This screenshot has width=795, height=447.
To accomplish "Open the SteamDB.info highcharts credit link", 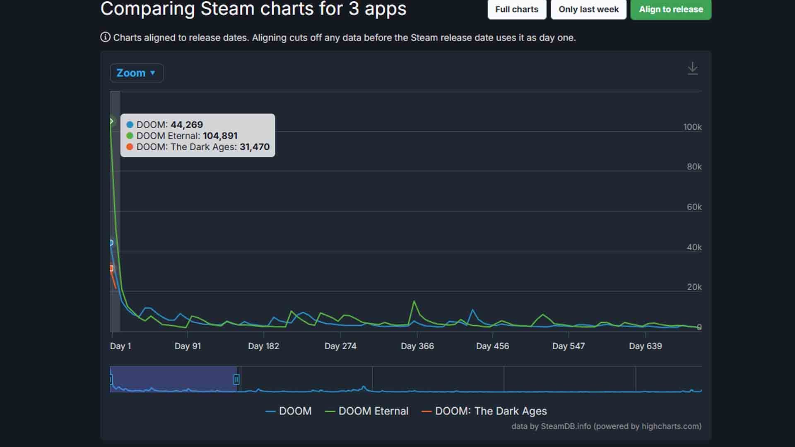I will point(606,426).
